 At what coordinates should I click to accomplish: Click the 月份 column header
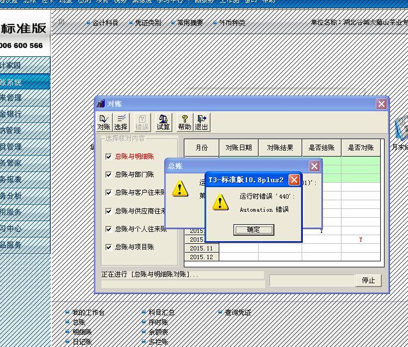202,148
